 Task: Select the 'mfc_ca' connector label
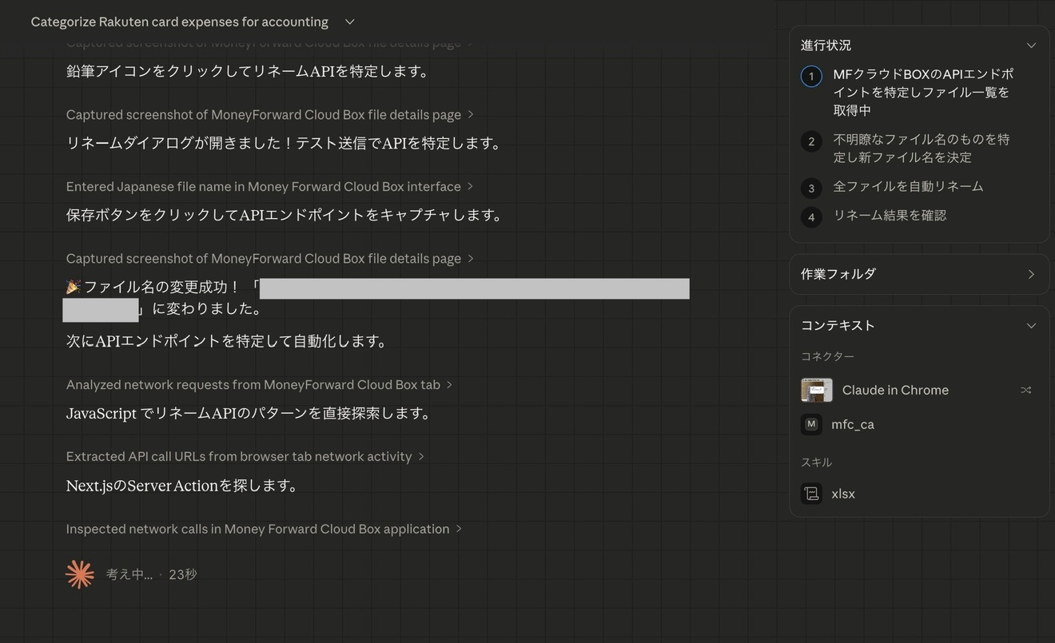tap(853, 424)
